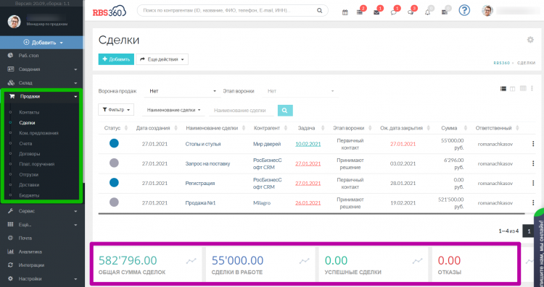Image resolution: width=544 pixels, height=287 pixels.
Task: Open the notifications bell icon
Action: point(427,12)
